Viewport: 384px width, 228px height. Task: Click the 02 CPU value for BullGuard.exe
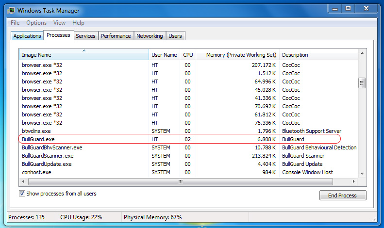pyautogui.click(x=187, y=139)
